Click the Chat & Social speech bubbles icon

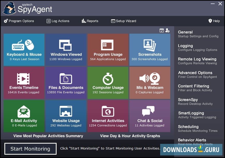[x=148, y=111]
